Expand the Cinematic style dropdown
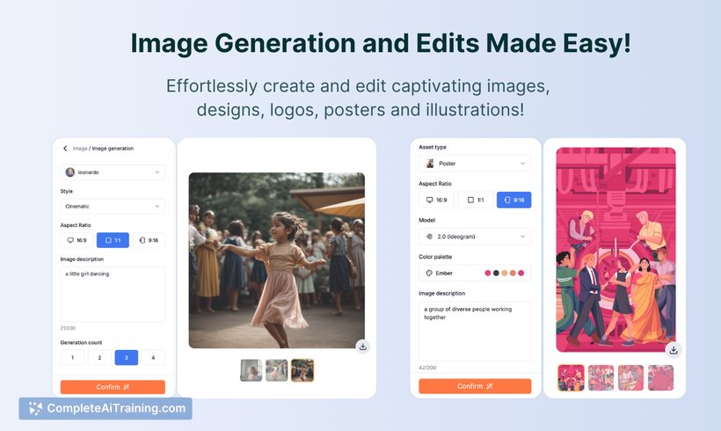Image resolution: width=721 pixels, height=431 pixels. click(x=113, y=206)
